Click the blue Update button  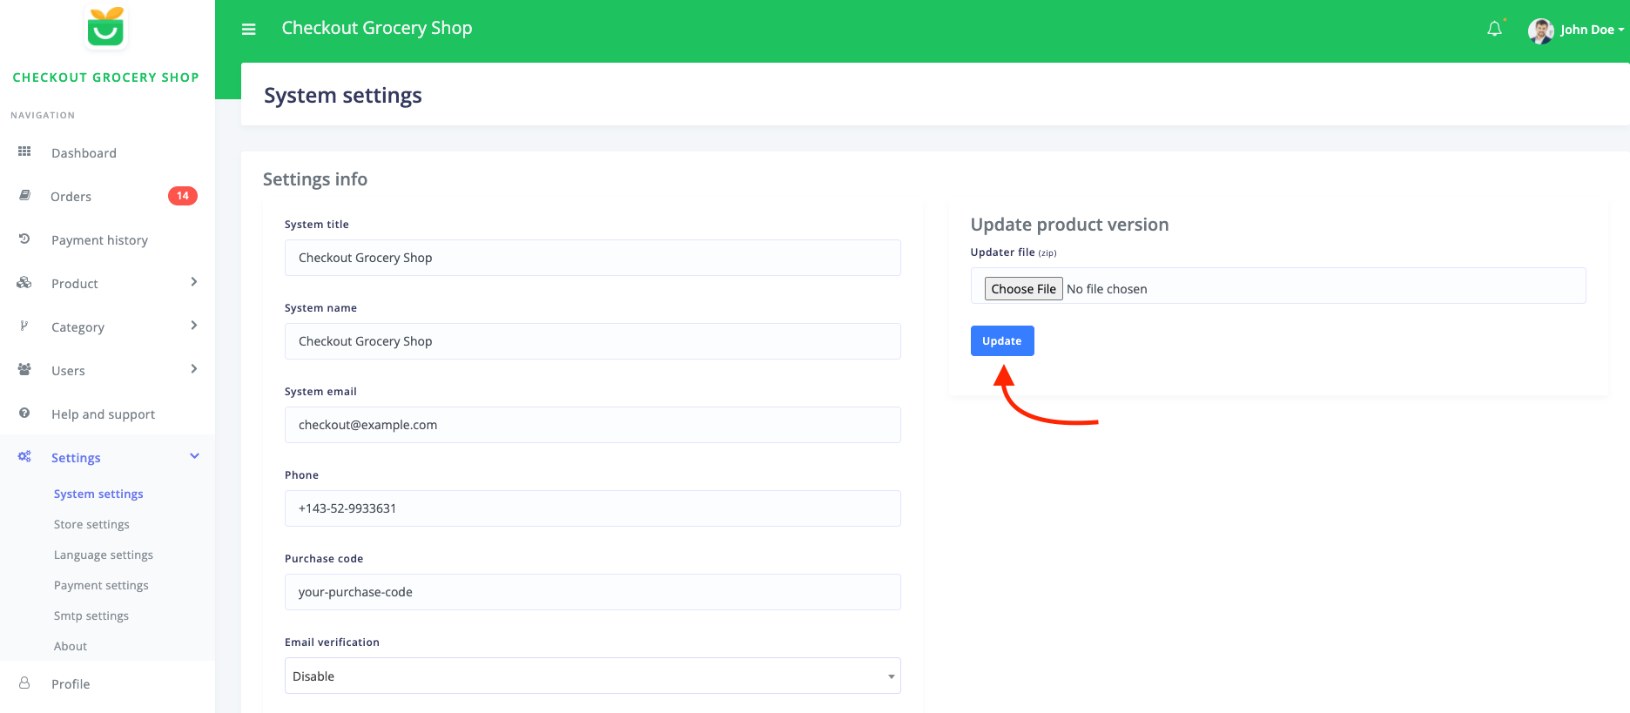pyautogui.click(x=1002, y=340)
